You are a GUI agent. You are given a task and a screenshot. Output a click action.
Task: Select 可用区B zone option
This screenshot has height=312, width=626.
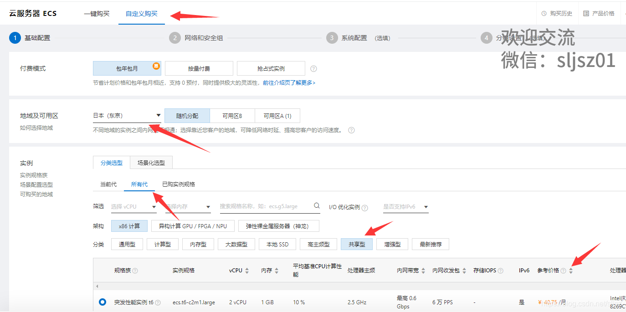[x=232, y=116]
